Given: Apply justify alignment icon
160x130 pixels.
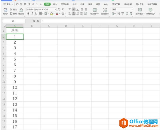Looking at the screenshot, I should click(x=81, y=14).
